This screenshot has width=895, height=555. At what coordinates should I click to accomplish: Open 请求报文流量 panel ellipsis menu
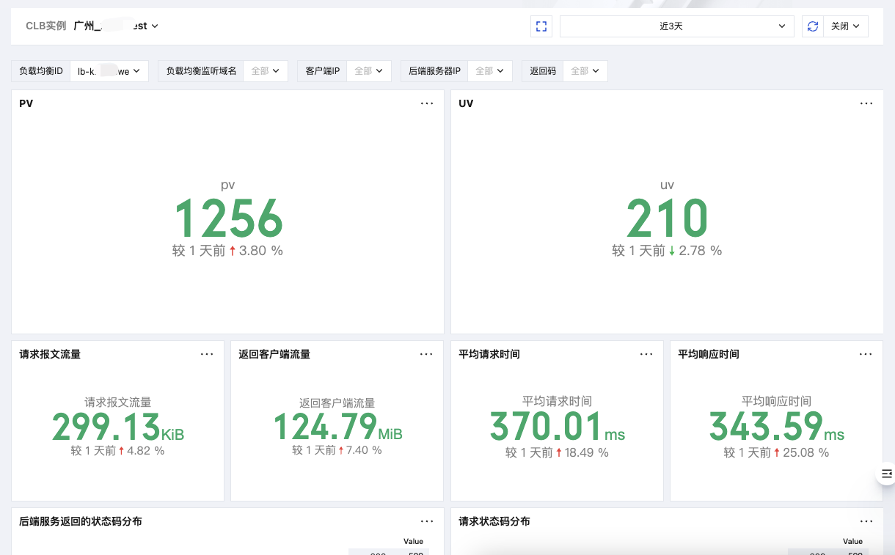tap(207, 354)
